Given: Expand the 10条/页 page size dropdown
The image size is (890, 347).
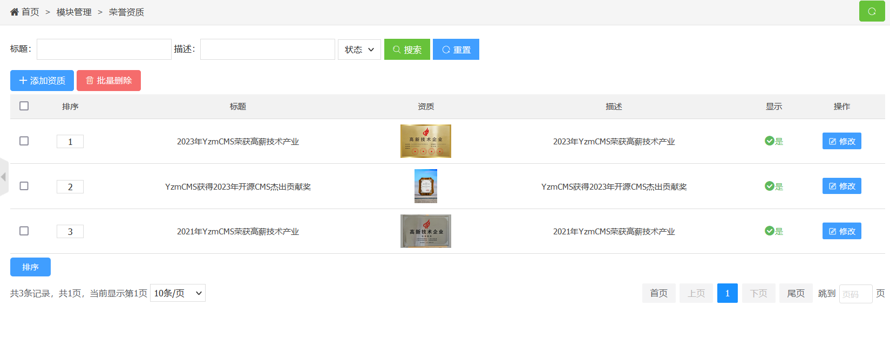Looking at the screenshot, I should click(178, 293).
